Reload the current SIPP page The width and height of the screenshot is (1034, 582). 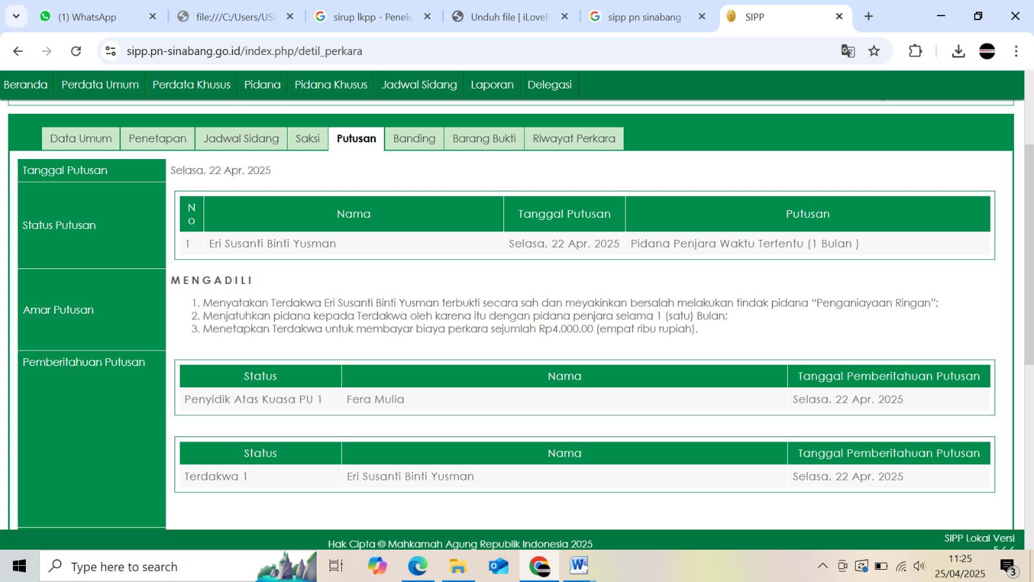coord(76,51)
